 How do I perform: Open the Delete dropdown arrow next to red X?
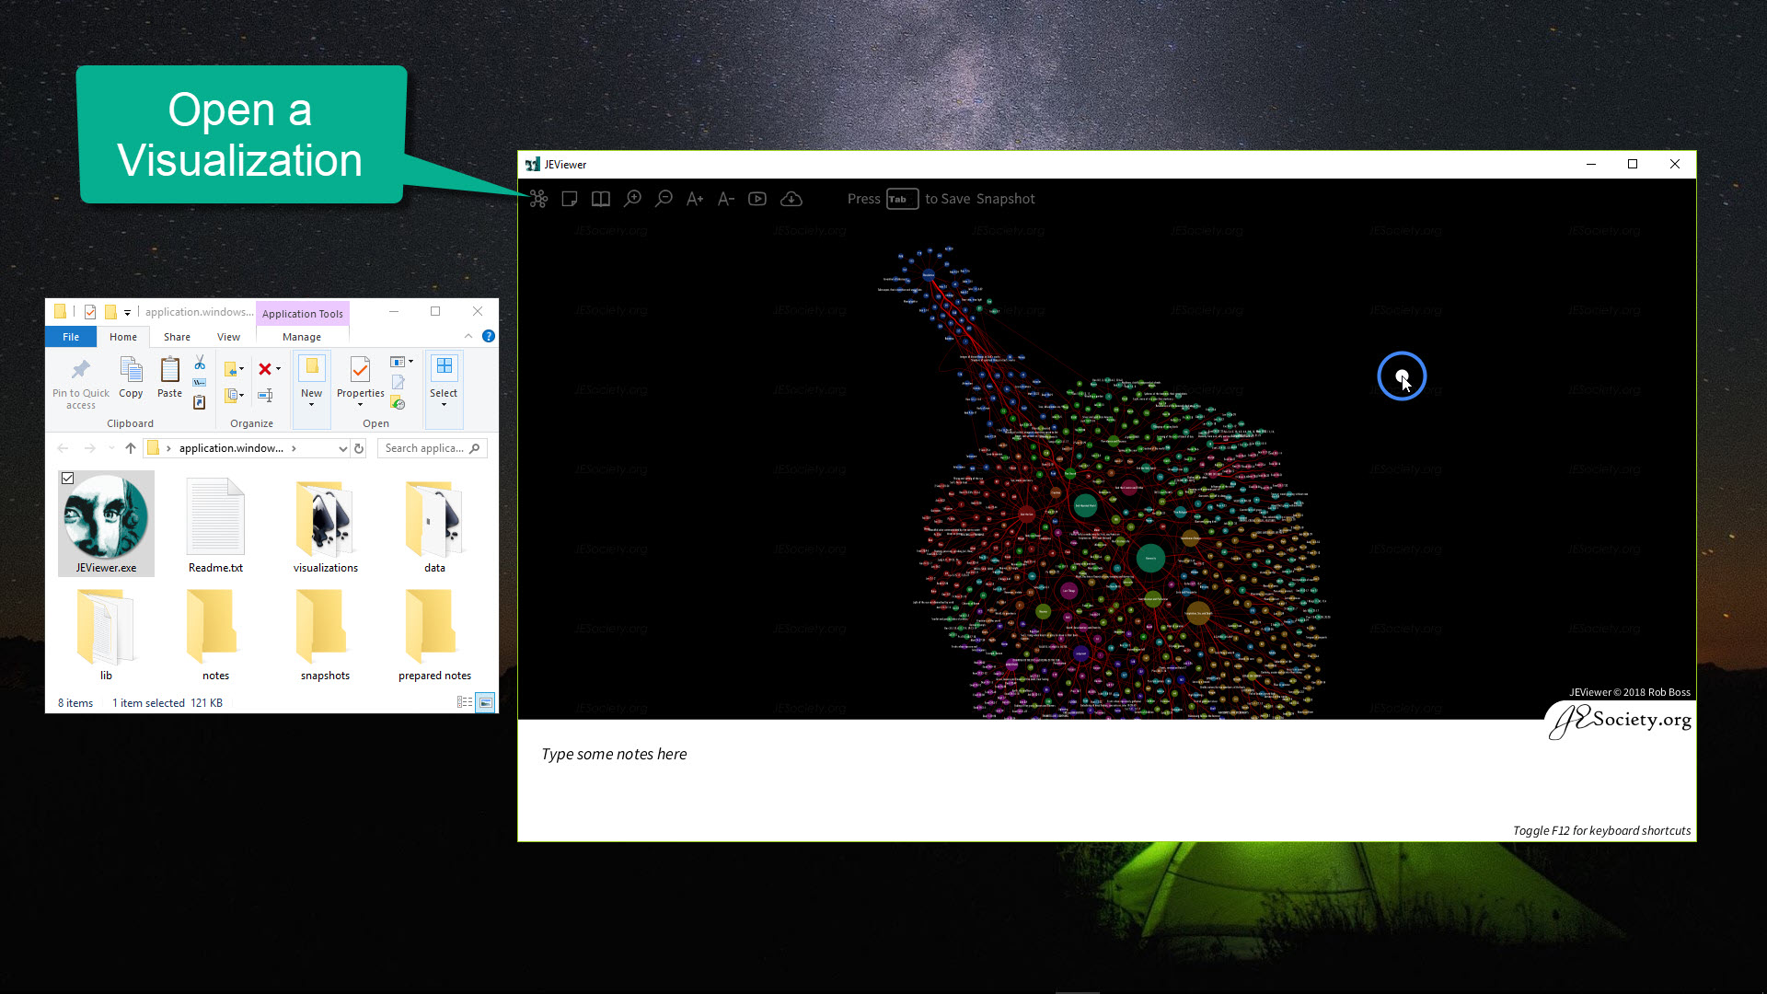278,369
